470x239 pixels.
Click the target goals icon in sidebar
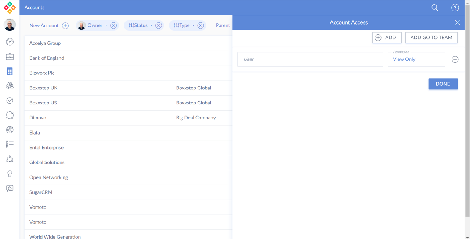click(x=10, y=130)
